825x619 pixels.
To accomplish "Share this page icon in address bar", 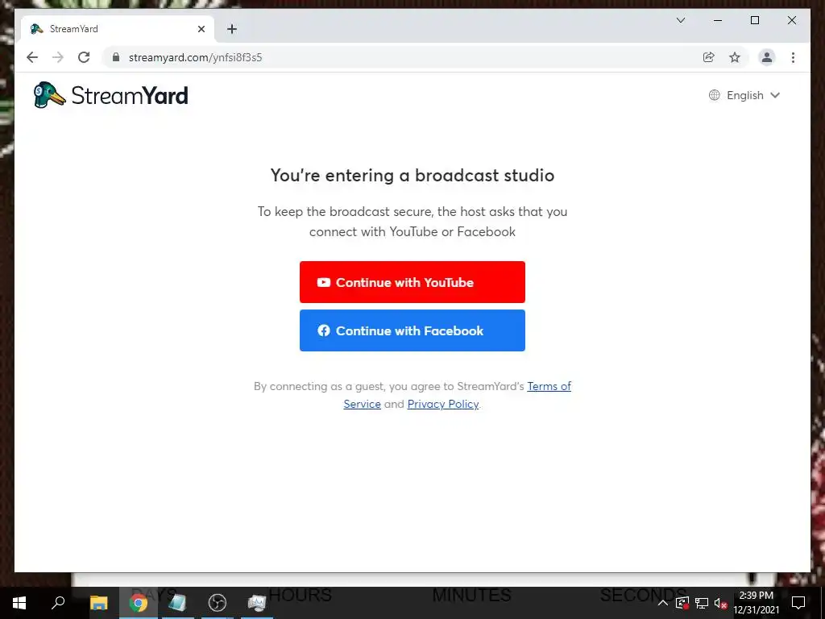I will (x=709, y=57).
